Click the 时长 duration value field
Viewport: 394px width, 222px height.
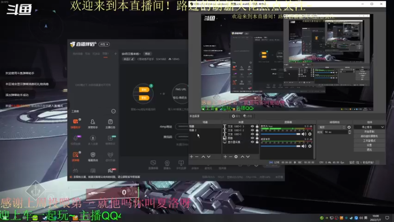coord(336,132)
